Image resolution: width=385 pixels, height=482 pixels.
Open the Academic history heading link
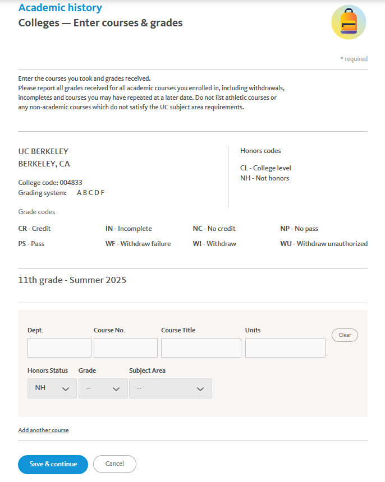coord(60,8)
